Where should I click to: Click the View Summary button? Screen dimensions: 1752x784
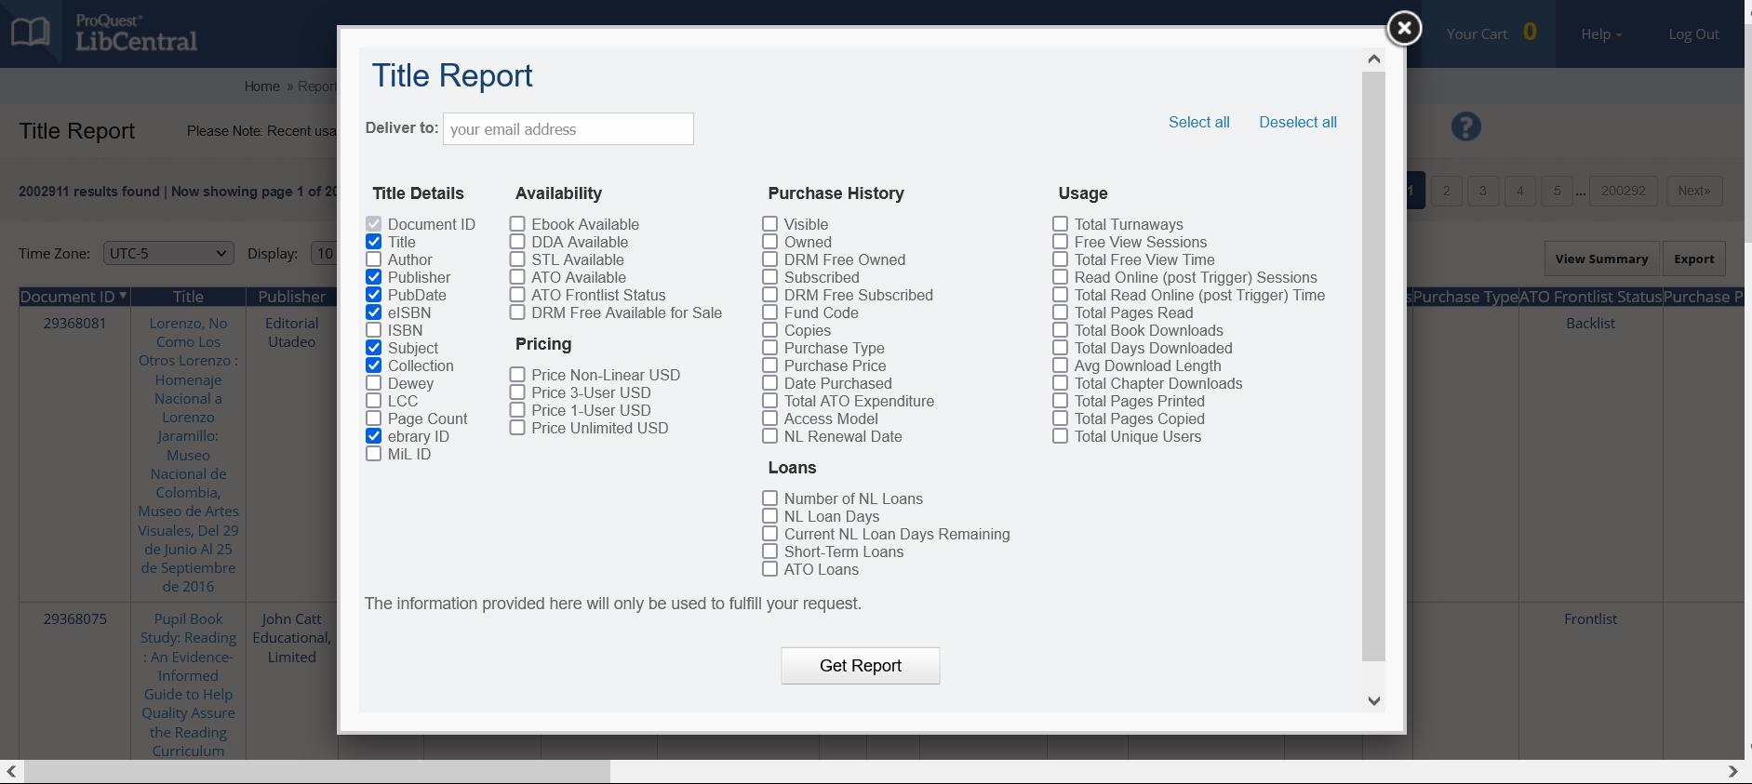point(1601,259)
